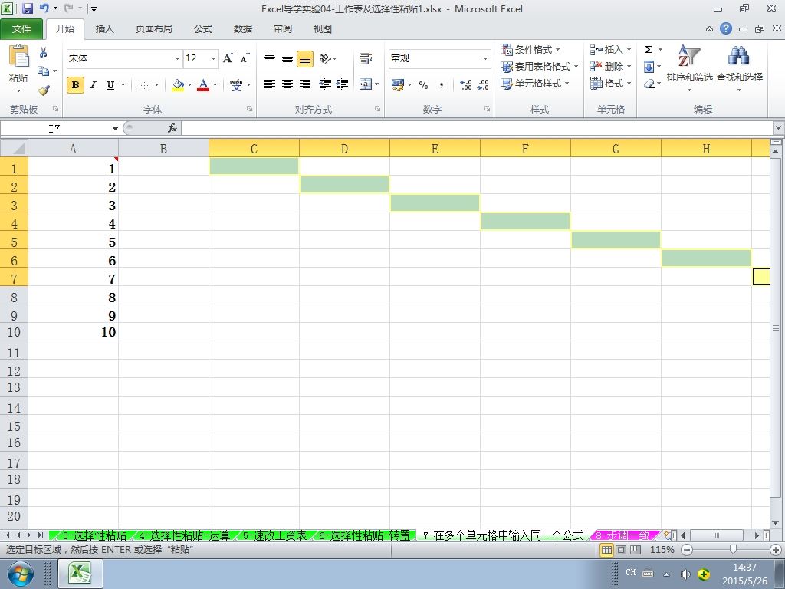Click increase indent icon
785x589 pixels.
343,84
